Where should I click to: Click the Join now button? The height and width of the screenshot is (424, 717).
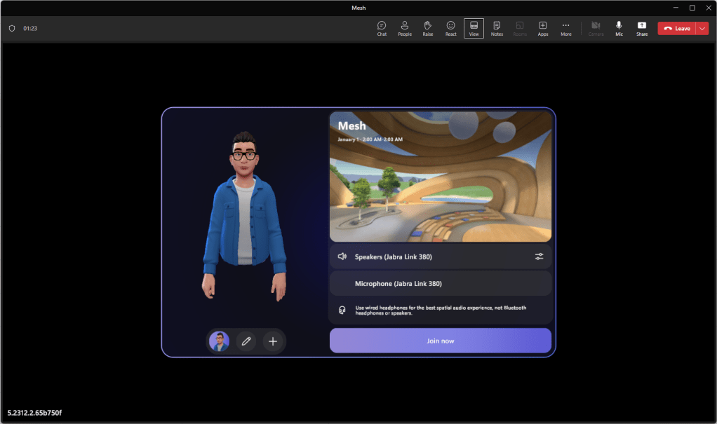pos(441,341)
